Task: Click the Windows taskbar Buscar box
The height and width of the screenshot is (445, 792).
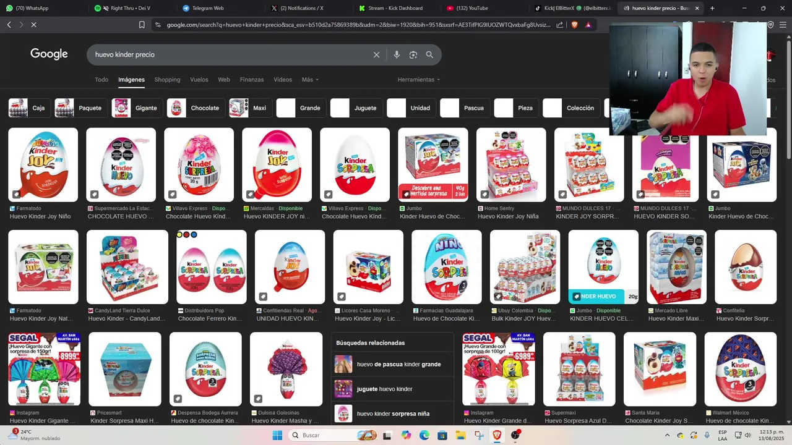Action: click(x=332, y=435)
